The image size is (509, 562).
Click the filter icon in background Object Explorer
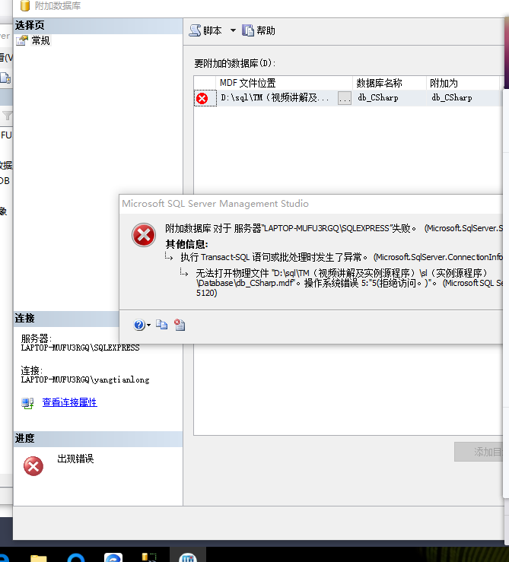7,116
